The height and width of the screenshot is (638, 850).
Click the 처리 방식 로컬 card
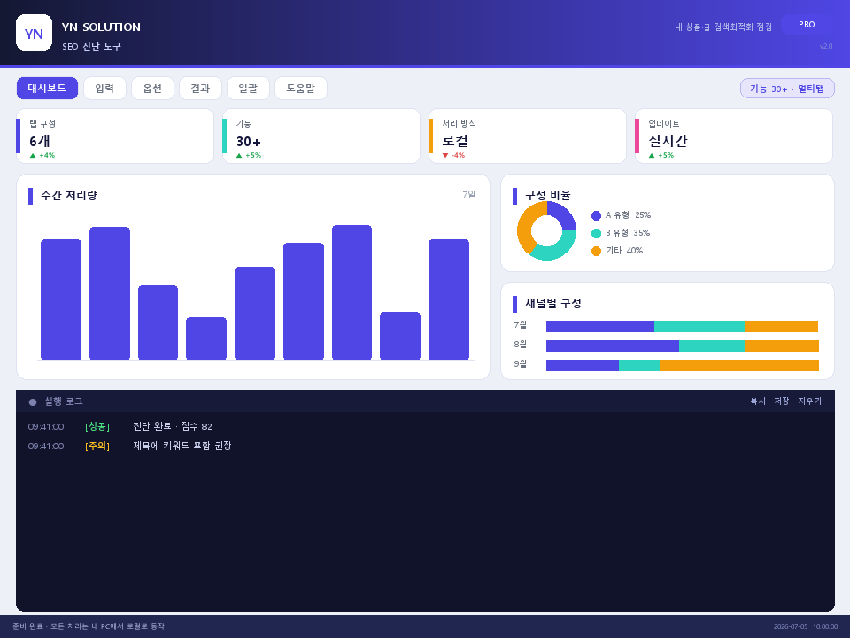[x=527, y=136]
